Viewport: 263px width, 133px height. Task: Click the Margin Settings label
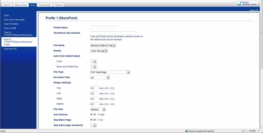(x=62, y=83)
